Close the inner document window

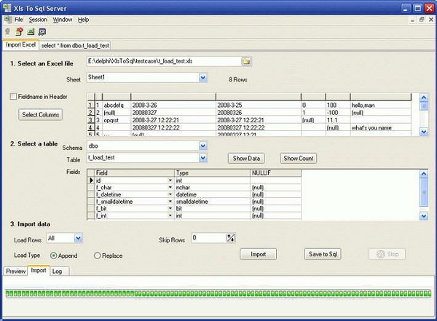431,20
